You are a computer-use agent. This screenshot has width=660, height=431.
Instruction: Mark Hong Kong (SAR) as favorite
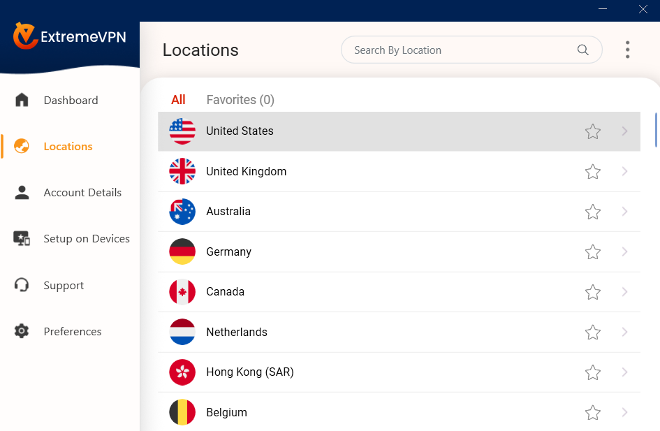pos(592,372)
